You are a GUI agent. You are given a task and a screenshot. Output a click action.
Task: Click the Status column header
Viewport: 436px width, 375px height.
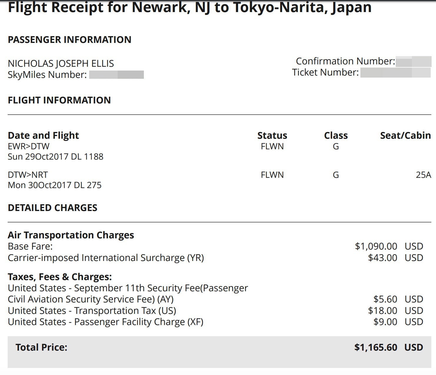tap(272, 135)
